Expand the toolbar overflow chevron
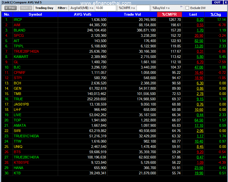This screenshot has height=182, width=228. [x=181, y=7]
